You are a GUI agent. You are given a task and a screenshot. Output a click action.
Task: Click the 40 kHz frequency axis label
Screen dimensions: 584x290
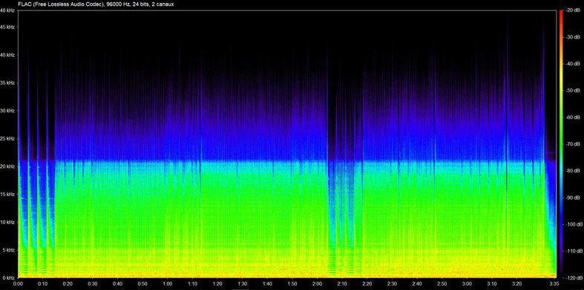coord(7,55)
